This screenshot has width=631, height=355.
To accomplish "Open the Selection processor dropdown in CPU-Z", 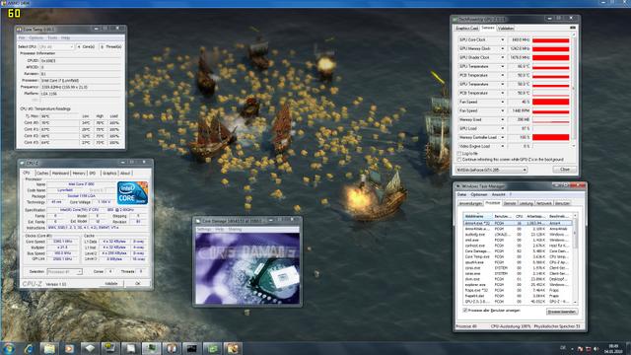I will pyautogui.click(x=64, y=272).
